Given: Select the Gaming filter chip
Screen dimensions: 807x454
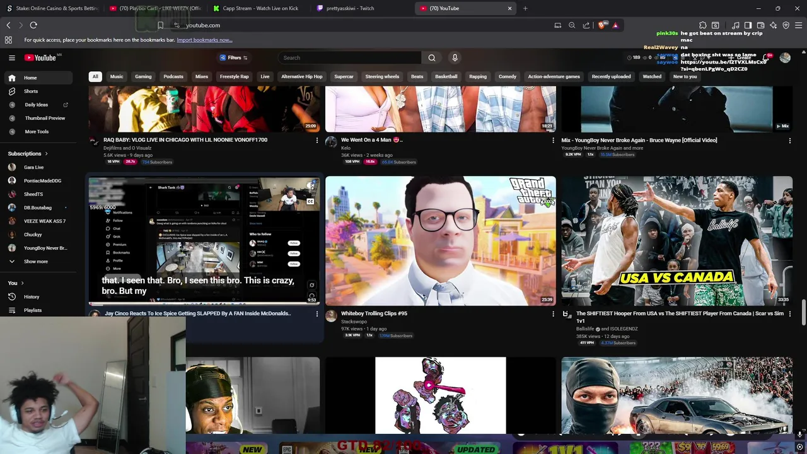Looking at the screenshot, I should [x=143, y=76].
